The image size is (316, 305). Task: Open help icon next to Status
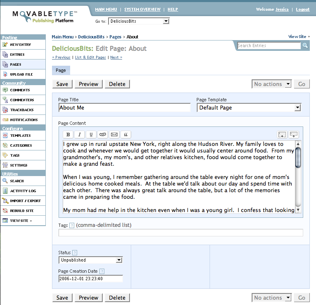(75, 253)
